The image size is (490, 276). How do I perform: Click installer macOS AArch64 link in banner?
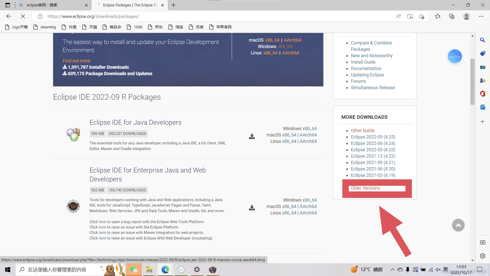292,40
